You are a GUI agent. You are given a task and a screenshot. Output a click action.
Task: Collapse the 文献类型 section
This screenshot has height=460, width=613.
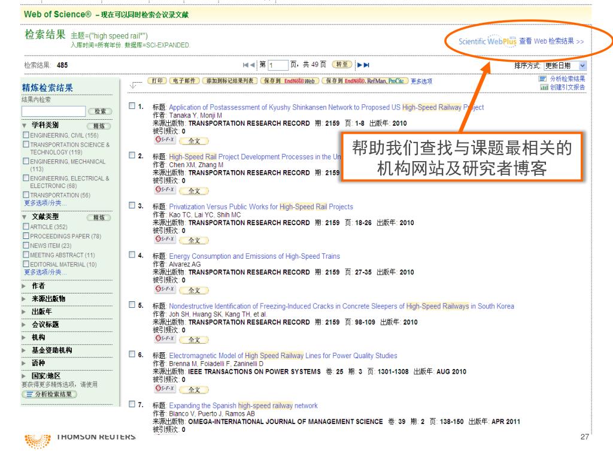[24, 217]
